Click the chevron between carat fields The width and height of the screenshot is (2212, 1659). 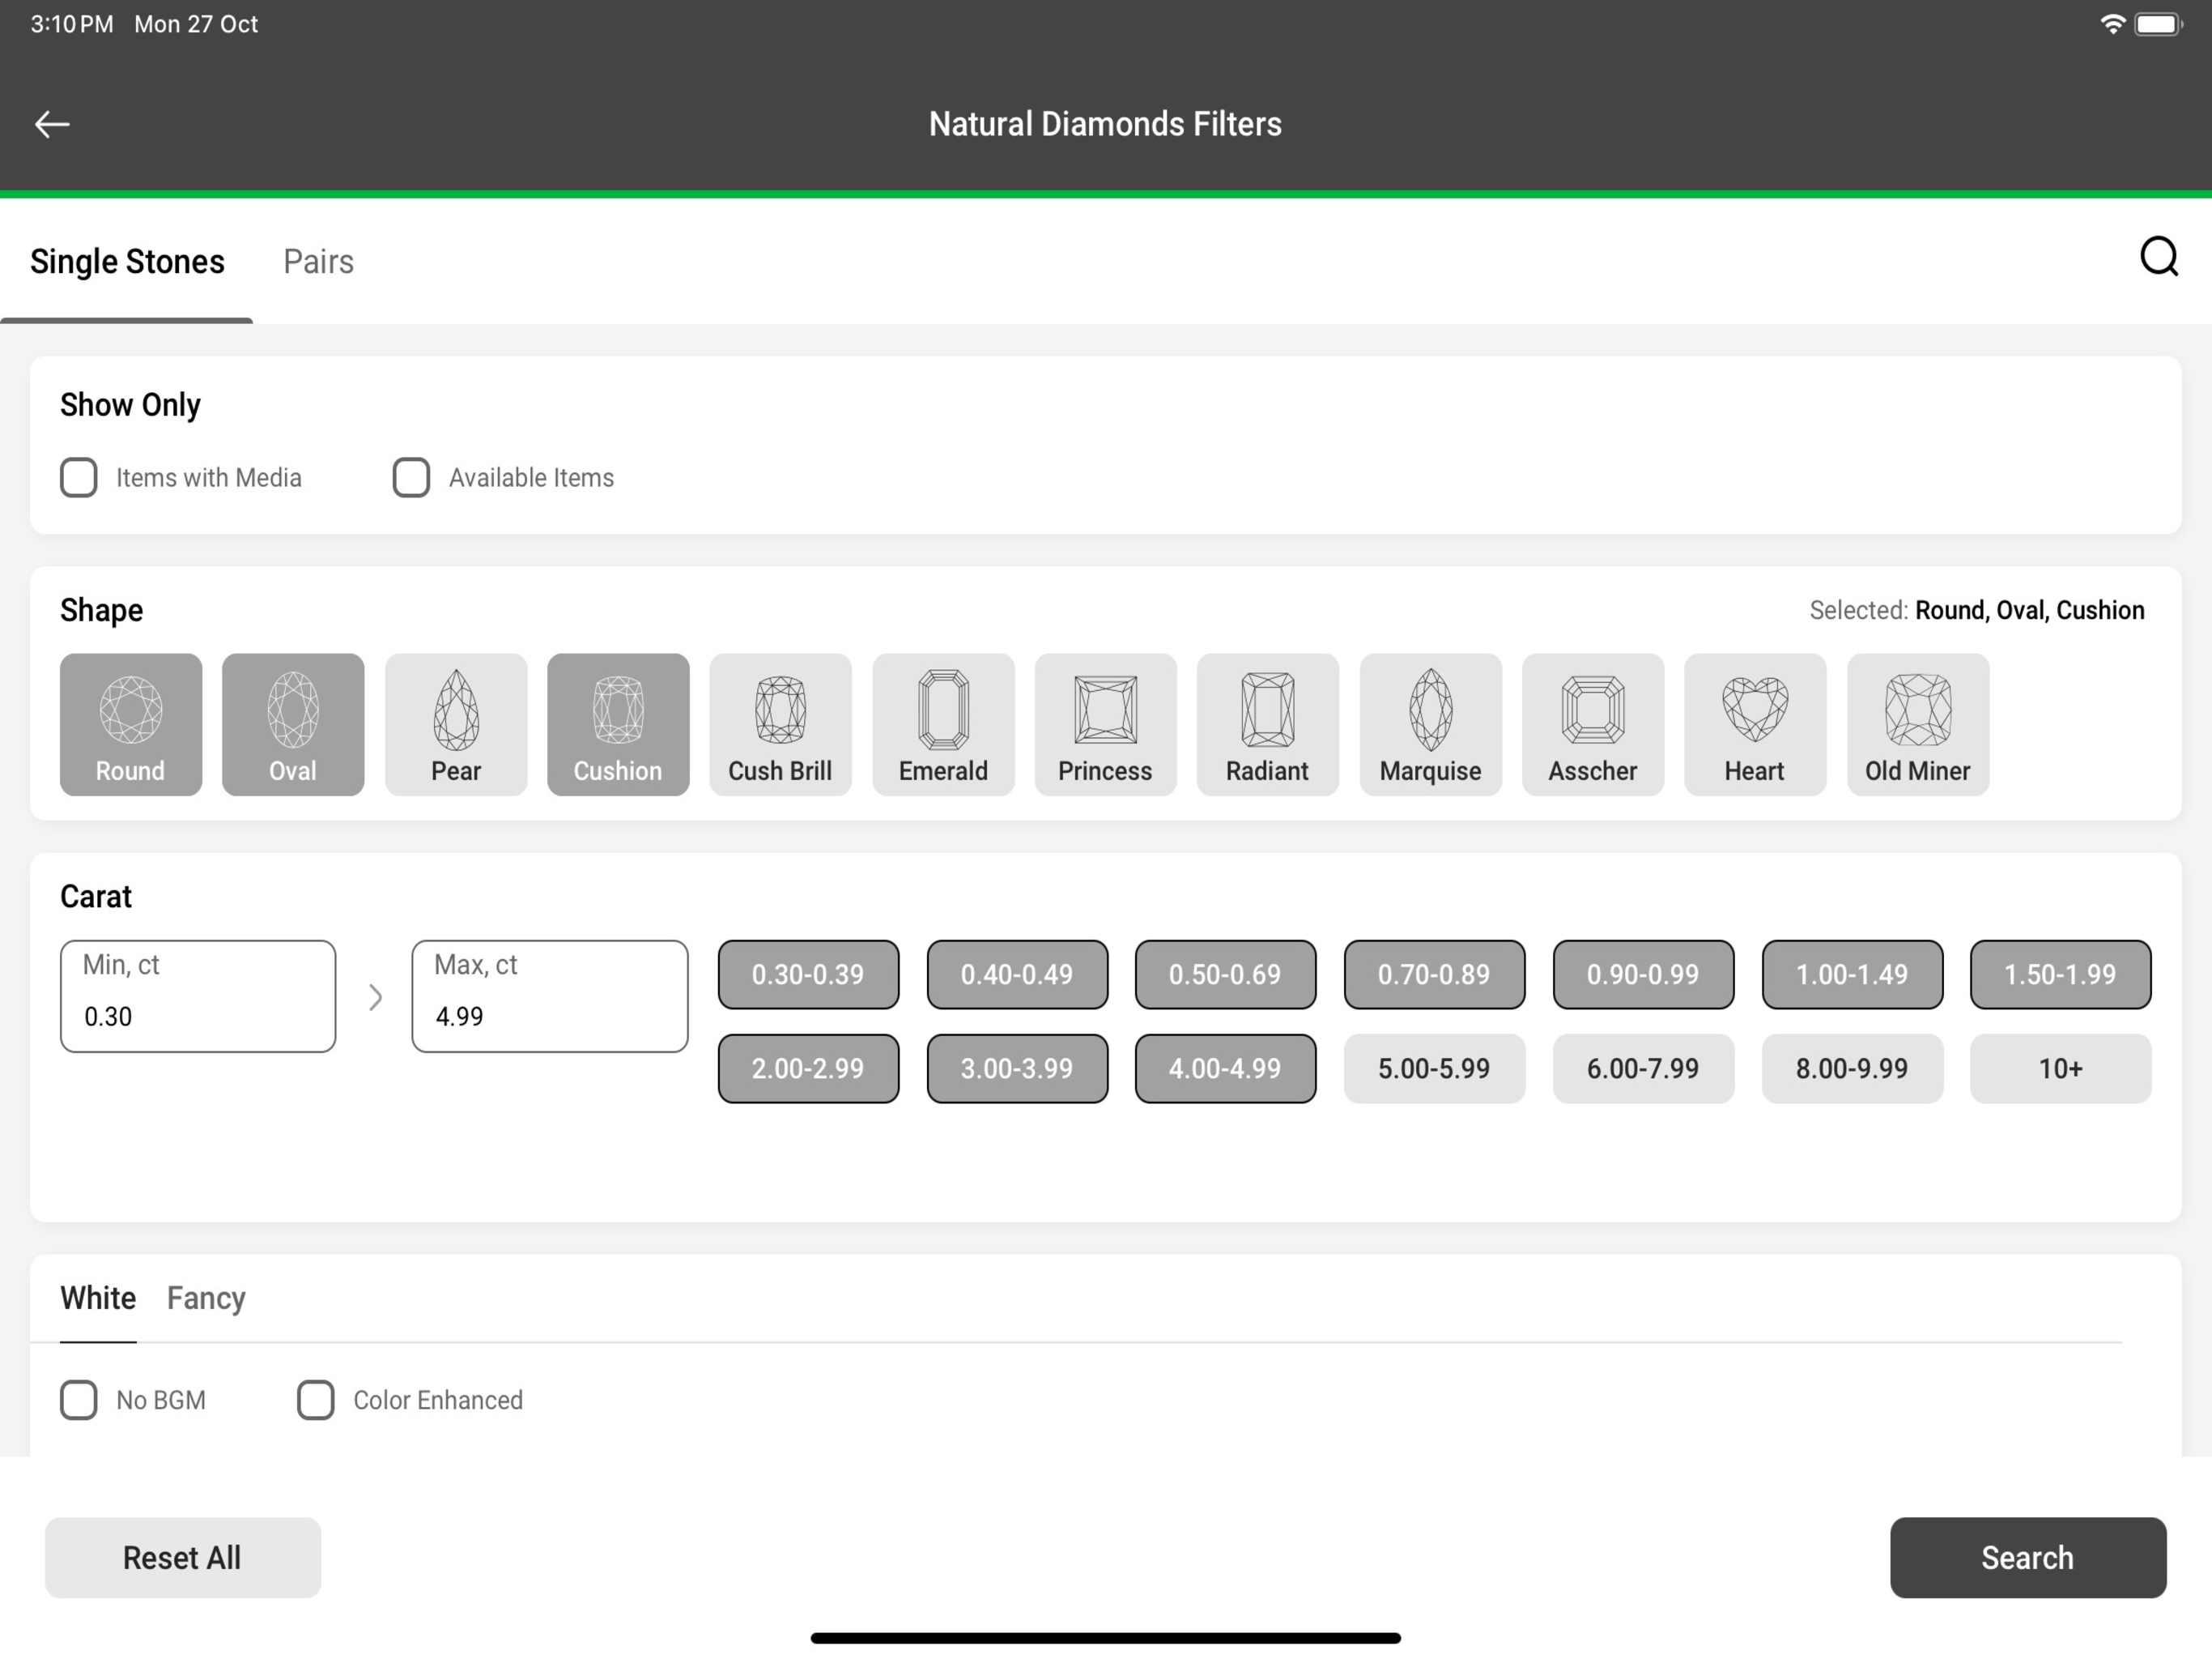pos(375,998)
